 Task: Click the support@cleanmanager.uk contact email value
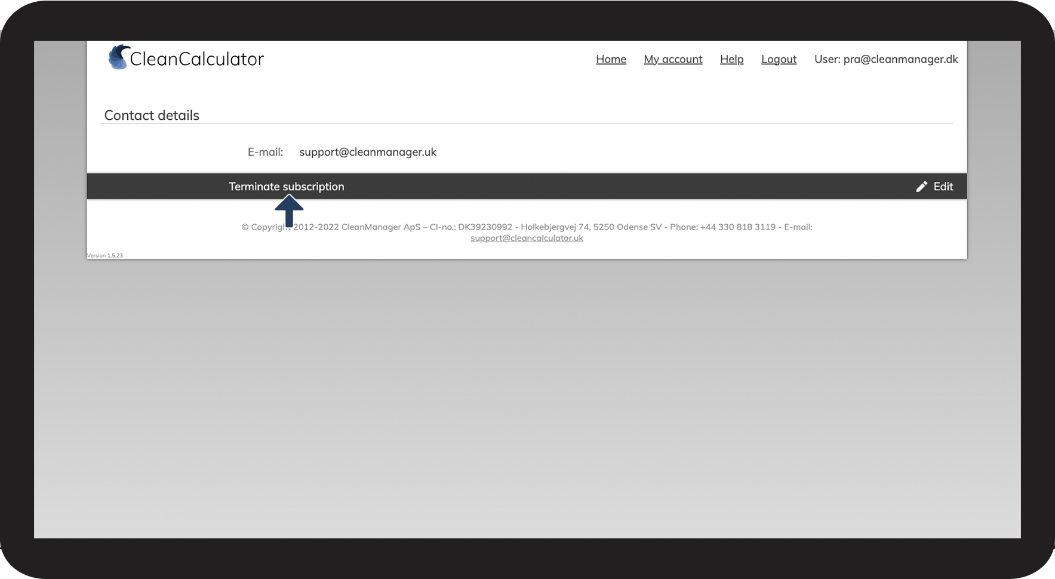(368, 152)
